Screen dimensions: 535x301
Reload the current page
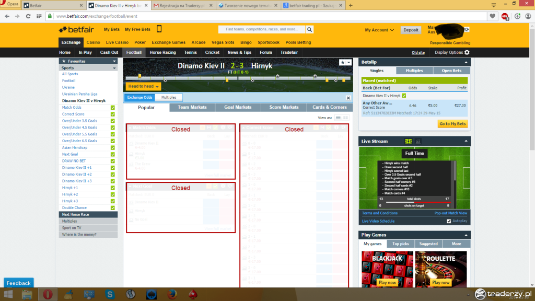28,16
